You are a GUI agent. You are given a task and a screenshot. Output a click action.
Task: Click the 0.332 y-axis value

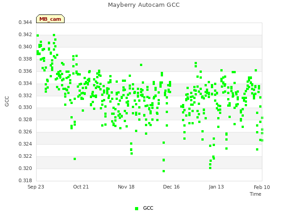pos(25,95)
